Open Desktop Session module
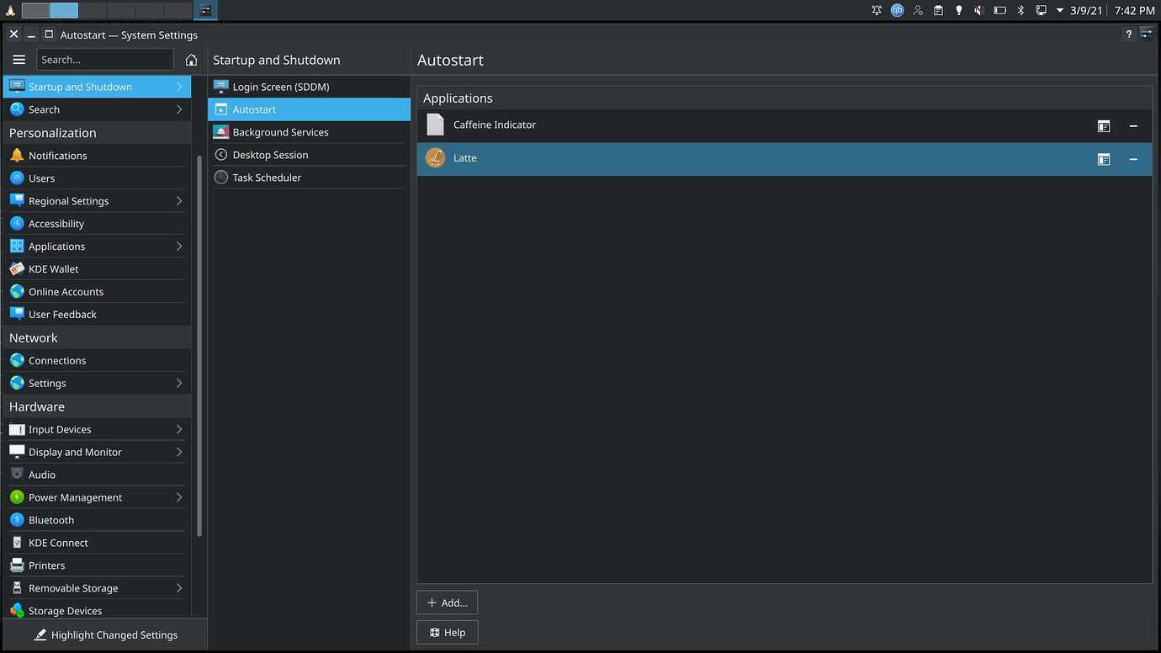The width and height of the screenshot is (1161, 653). pyautogui.click(x=309, y=155)
